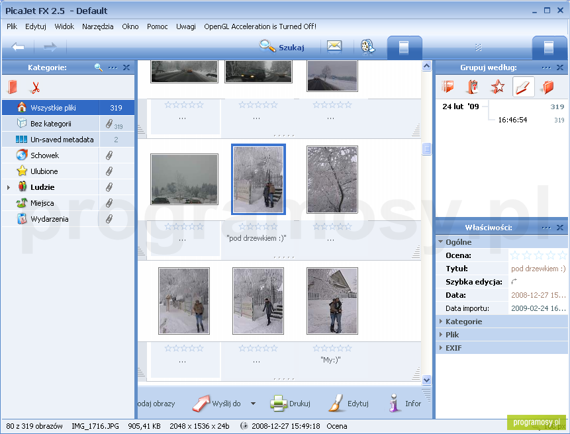Rate the 'pod drzewkiem' photo with stars

(x=258, y=227)
